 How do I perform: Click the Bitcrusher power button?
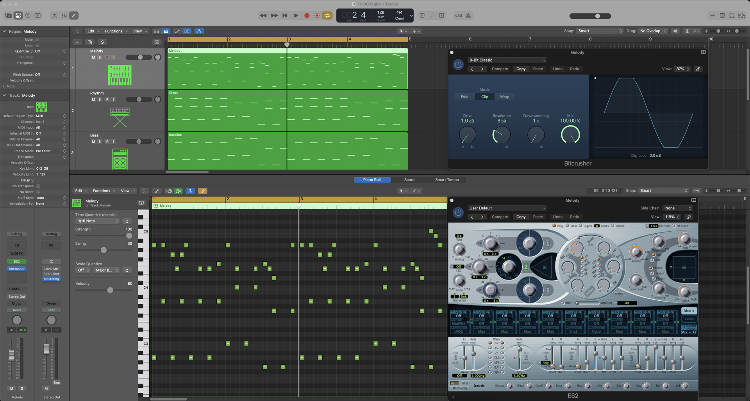click(458, 64)
